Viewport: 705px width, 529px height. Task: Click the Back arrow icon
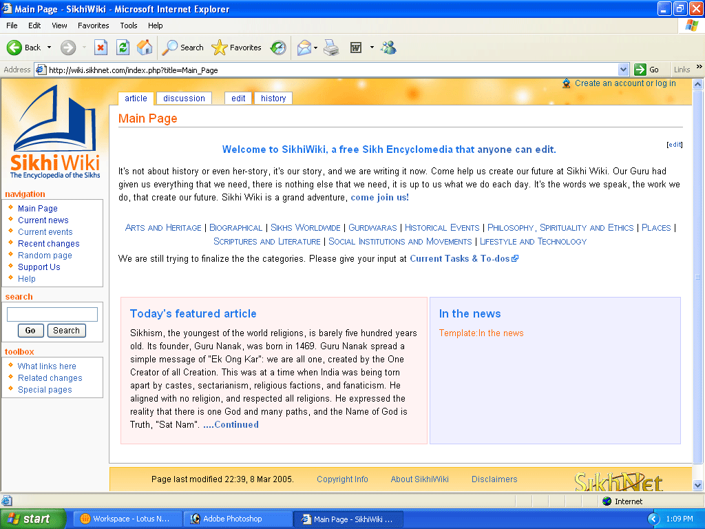click(x=14, y=48)
